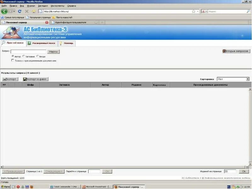Open the 'Закладки' menu

[x=43, y=6]
